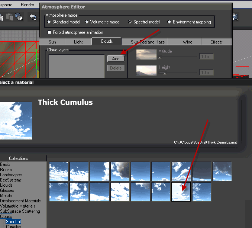
Task: Switch to the Light tab
Action: tap(78, 42)
